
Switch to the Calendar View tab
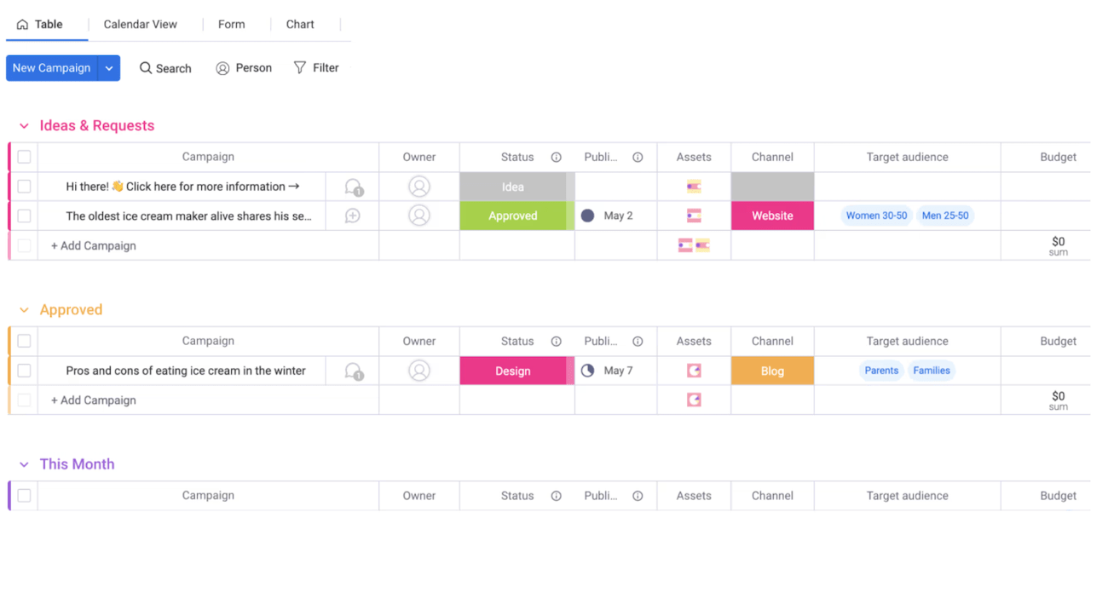(x=141, y=24)
